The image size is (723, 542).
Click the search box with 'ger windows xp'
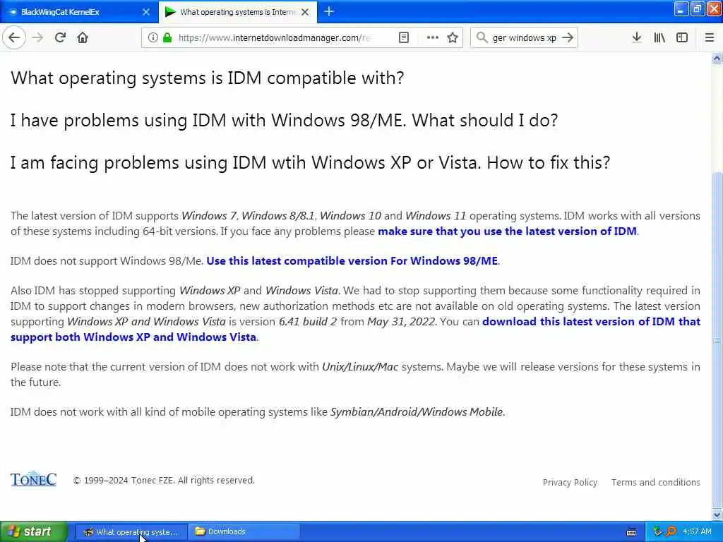[x=525, y=38]
